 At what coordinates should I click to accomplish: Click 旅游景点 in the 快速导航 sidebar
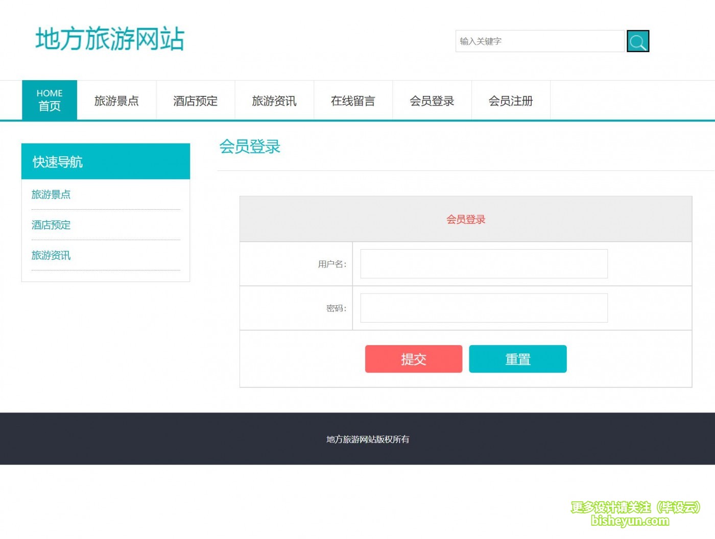(x=51, y=194)
